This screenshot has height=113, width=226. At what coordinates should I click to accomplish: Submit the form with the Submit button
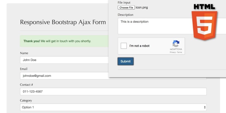click(125, 61)
